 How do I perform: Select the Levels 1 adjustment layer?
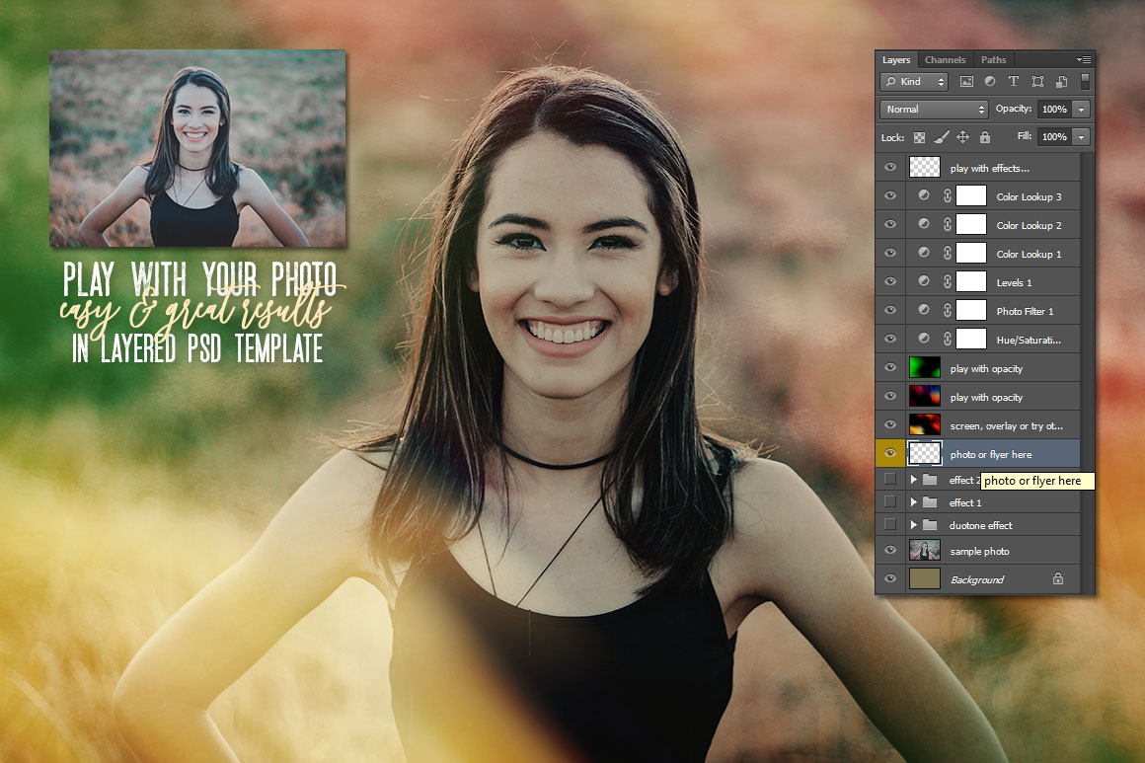point(1014,282)
